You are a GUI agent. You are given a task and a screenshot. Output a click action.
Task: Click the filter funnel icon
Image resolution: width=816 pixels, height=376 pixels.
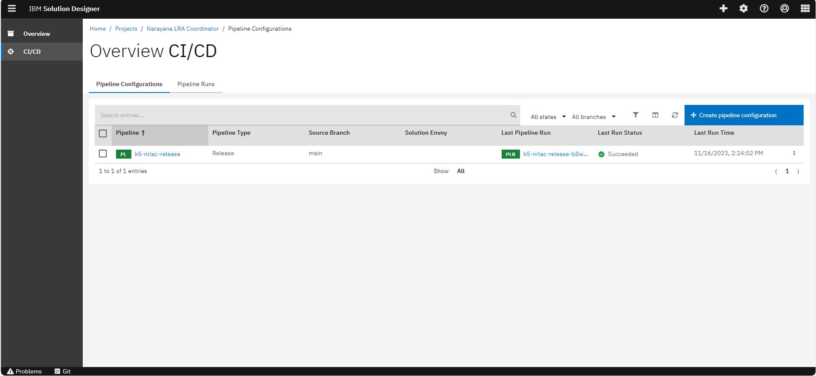click(x=636, y=115)
